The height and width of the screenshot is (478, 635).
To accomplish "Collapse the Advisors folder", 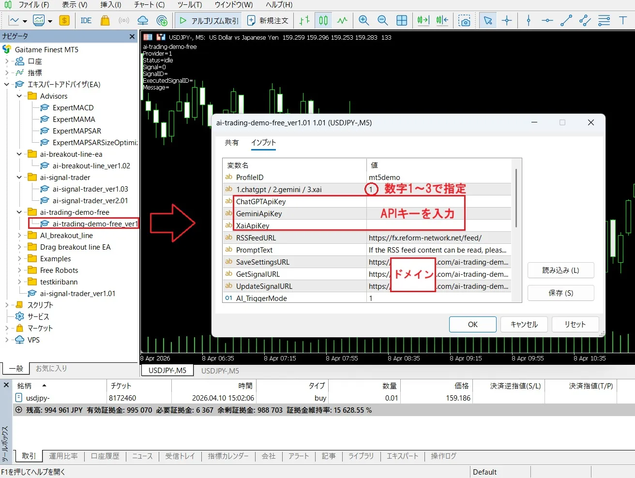I will coord(19,96).
